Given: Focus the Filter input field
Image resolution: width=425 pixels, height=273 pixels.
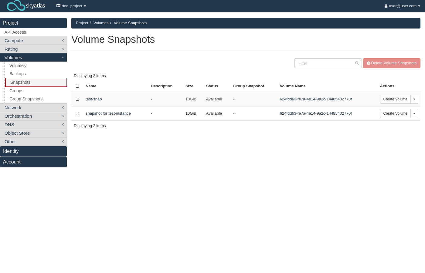Looking at the screenshot, I should [328, 63].
